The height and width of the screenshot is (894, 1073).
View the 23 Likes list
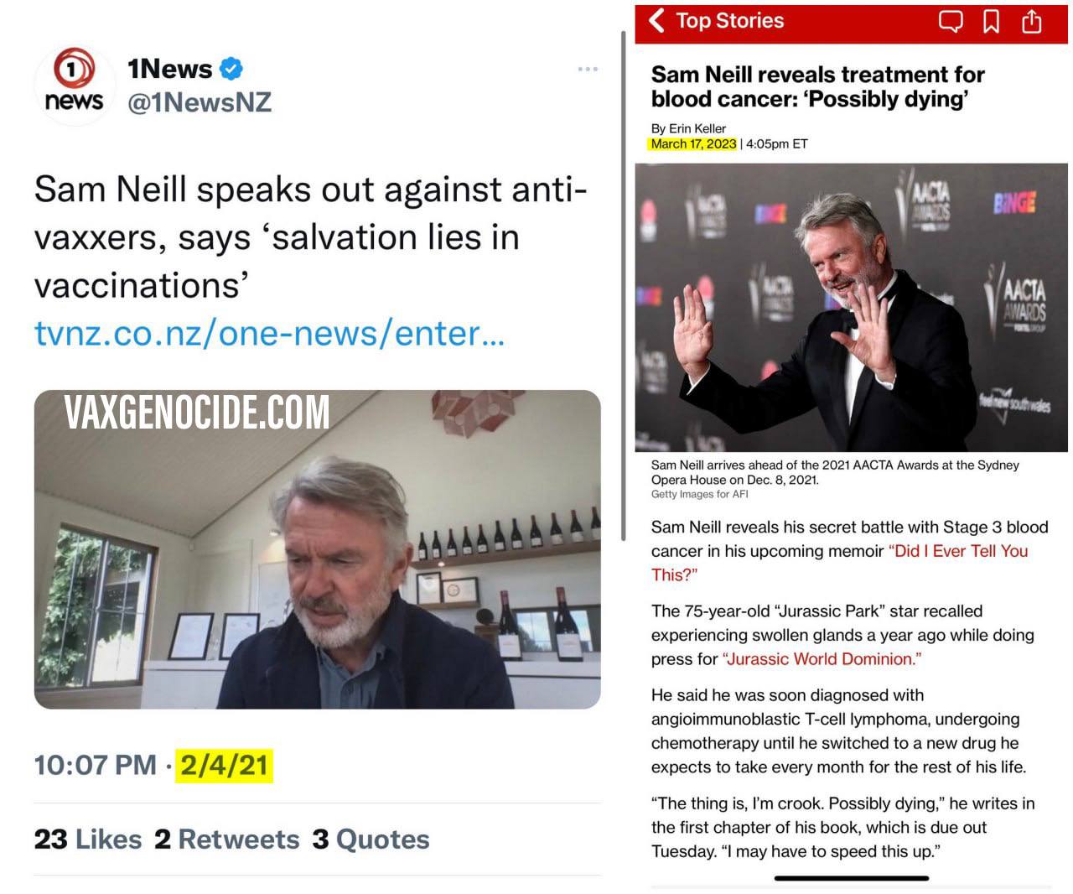tap(88, 839)
